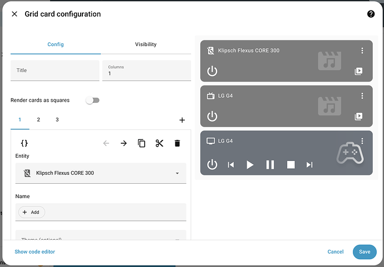Delete card using the trash icon
The height and width of the screenshot is (267, 384).
point(177,143)
